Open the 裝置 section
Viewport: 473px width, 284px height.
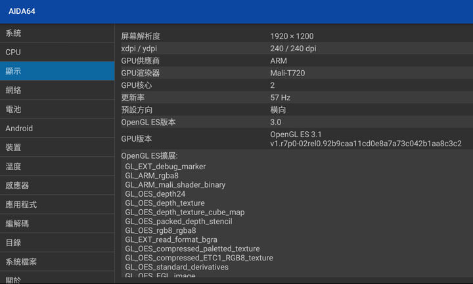pos(56,148)
